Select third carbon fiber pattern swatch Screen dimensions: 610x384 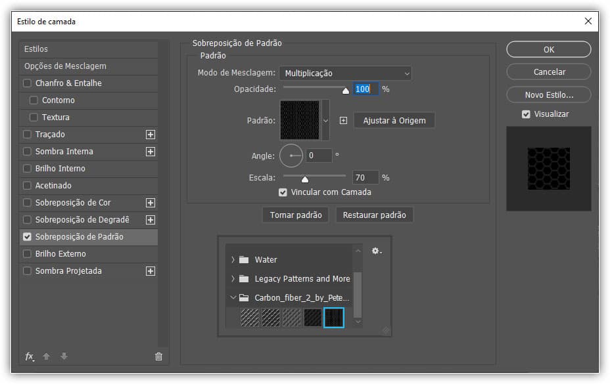click(x=292, y=318)
